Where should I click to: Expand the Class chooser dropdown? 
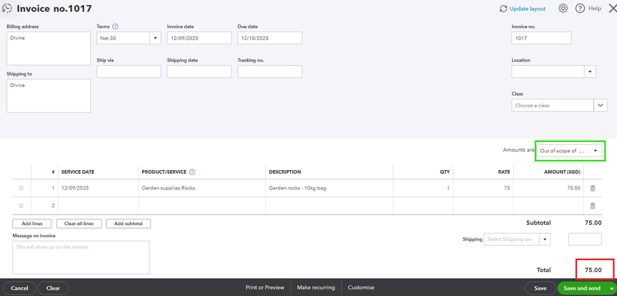click(601, 105)
